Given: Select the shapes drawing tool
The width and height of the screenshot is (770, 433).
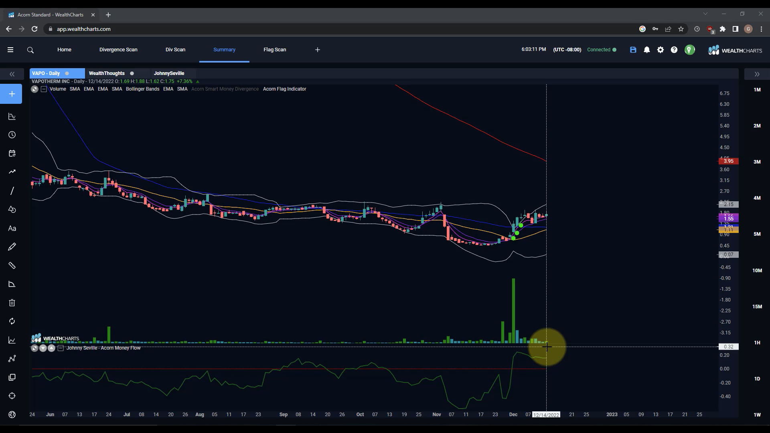Looking at the screenshot, I should click(12, 210).
